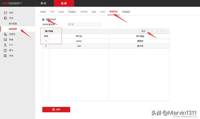Click the 用户名 column header
Screen dimensions: 200x119
point(79,36)
